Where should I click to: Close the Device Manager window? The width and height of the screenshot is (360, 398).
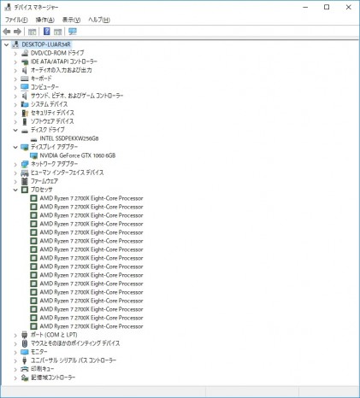click(x=348, y=7)
